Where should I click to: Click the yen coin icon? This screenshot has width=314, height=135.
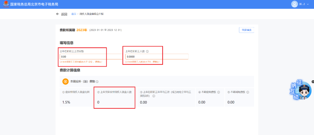point(66,81)
